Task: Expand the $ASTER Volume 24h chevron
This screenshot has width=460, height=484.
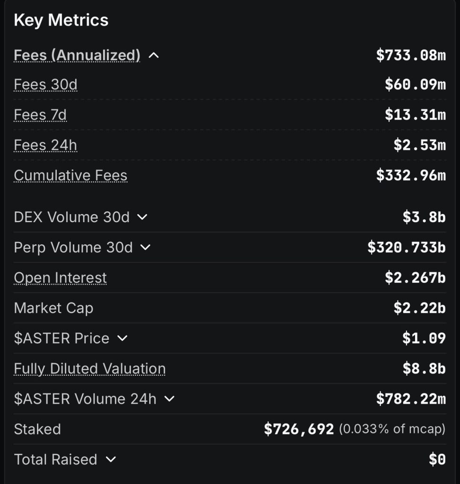Action: point(169,399)
